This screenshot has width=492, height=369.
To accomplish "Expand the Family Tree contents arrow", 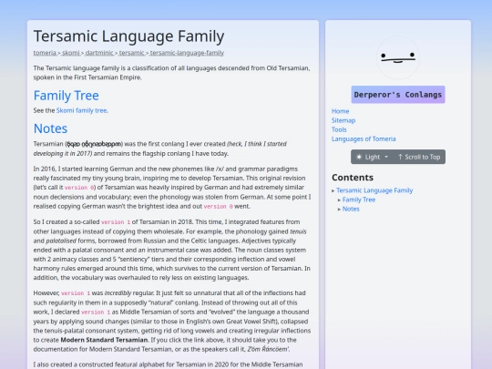I will click(339, 200).
